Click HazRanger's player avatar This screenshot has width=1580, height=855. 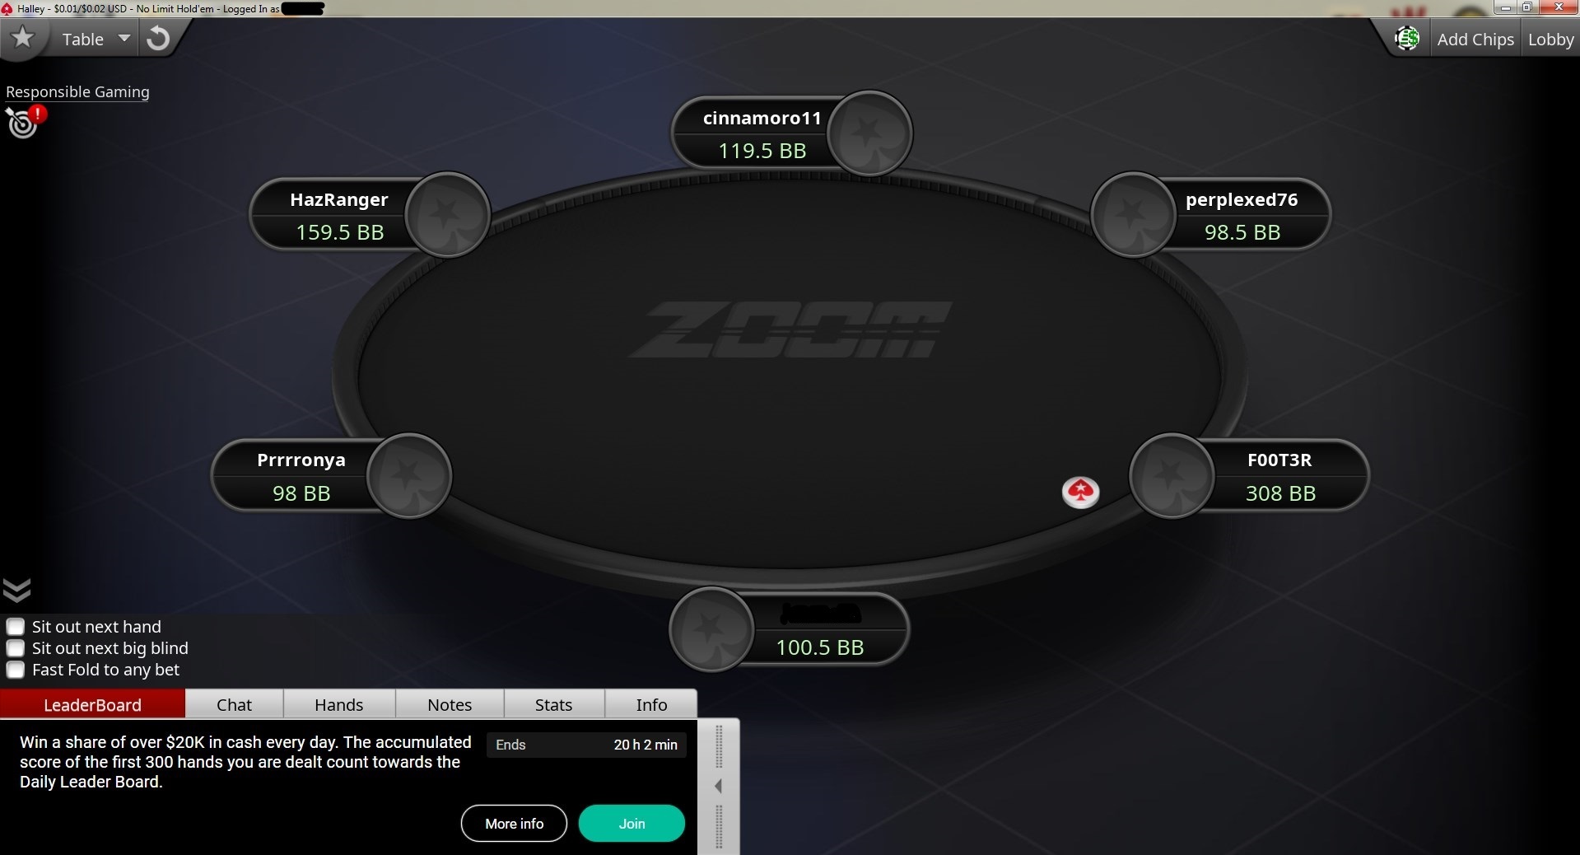click(x=448, y=215)
